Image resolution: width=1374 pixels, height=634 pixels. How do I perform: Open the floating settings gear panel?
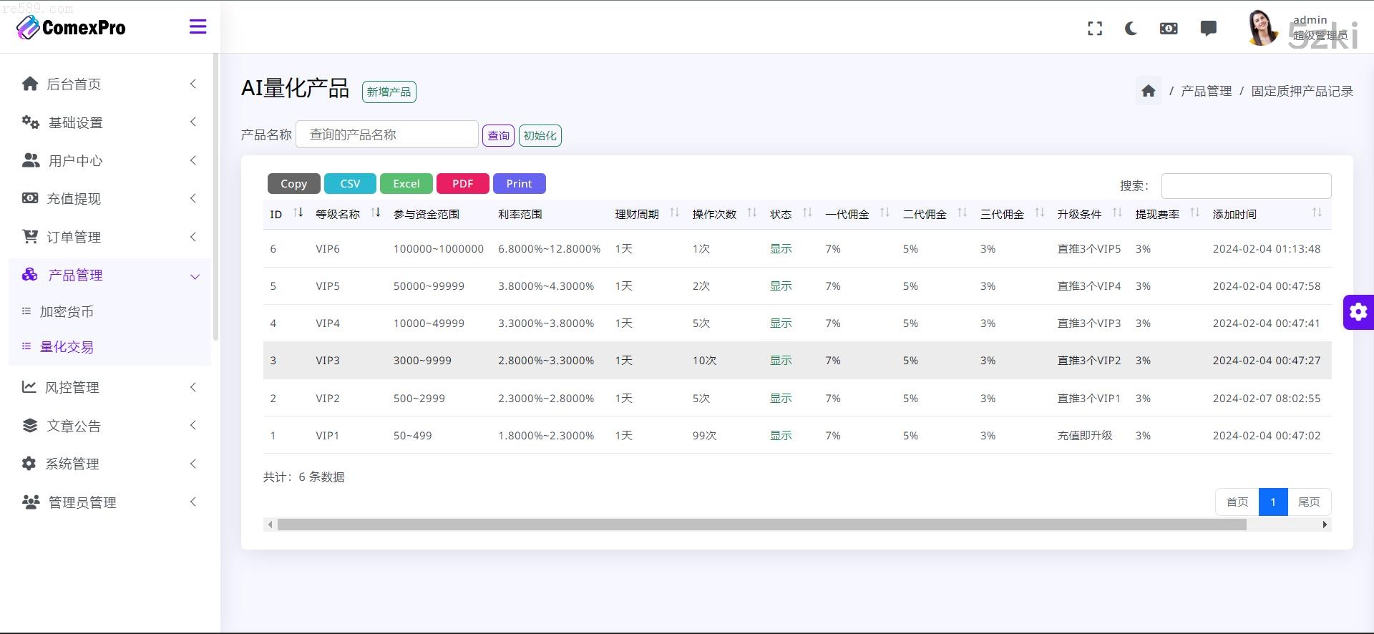coord(1358,312)
